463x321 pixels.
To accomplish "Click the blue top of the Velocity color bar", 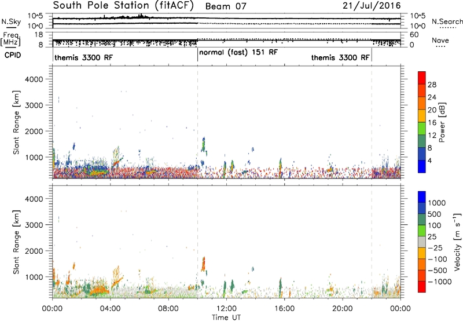I will 422,196.
